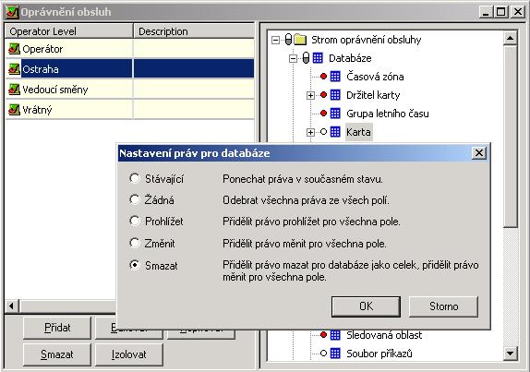This screenshot has height=372, width=530.
Task: Expand the Držitel karty tree node
Action: tap(310, 95)
